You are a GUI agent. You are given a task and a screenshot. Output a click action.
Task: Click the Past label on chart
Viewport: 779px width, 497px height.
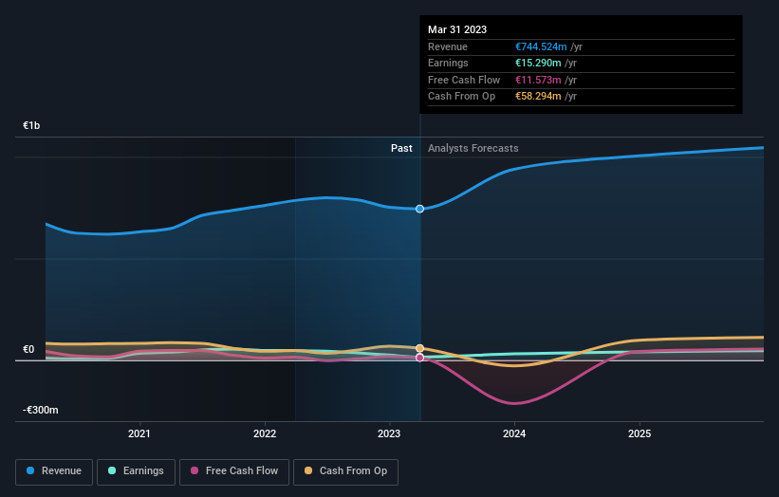(x=401, y=149)
